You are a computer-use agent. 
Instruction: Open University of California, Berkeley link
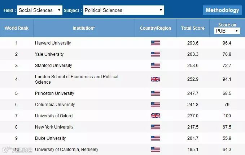(x=66, y=150)
